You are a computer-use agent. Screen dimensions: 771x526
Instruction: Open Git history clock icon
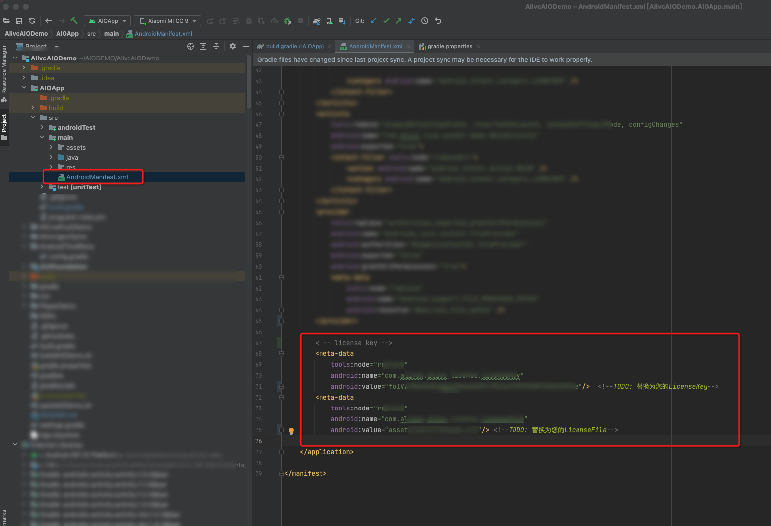425,21
